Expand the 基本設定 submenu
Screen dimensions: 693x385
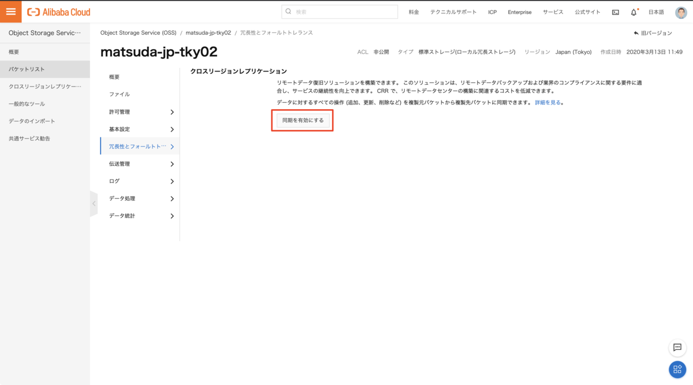[x=141, y=129]
